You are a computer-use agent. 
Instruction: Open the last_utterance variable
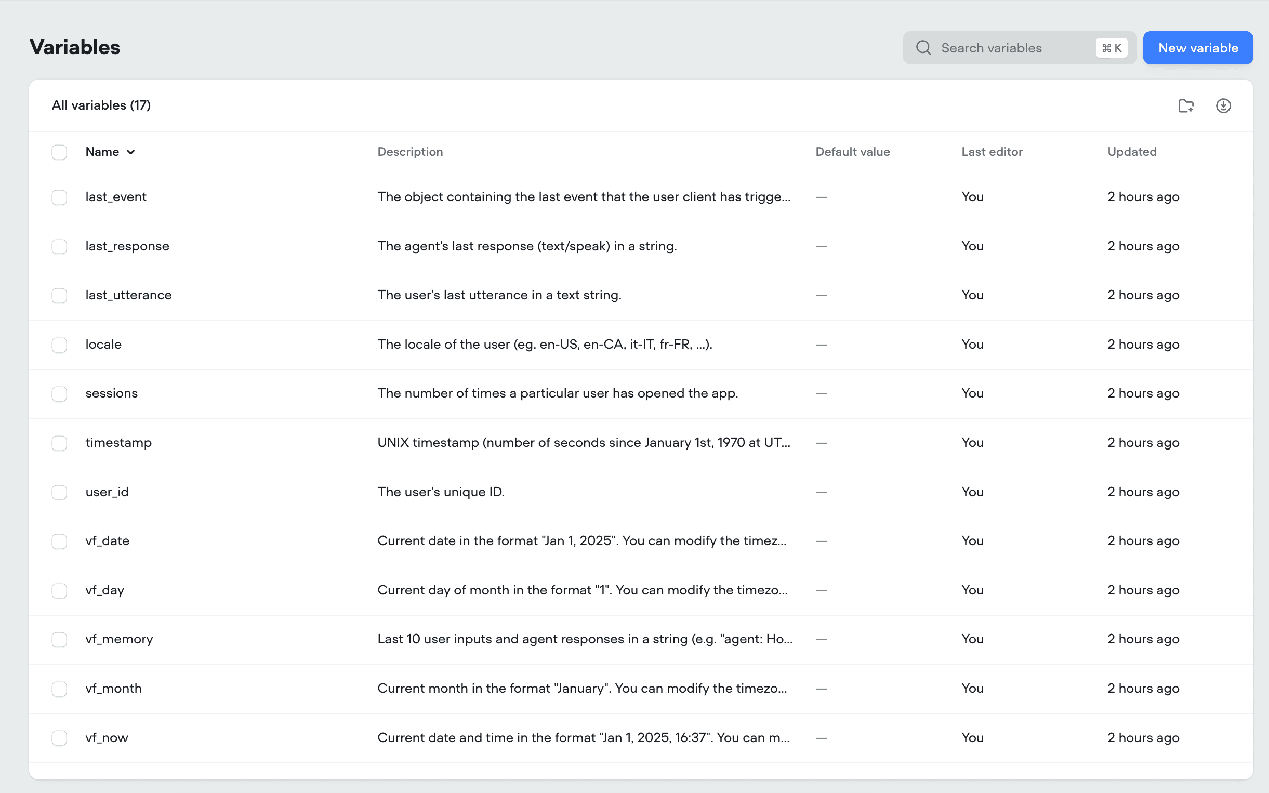(x=128, y=295)
